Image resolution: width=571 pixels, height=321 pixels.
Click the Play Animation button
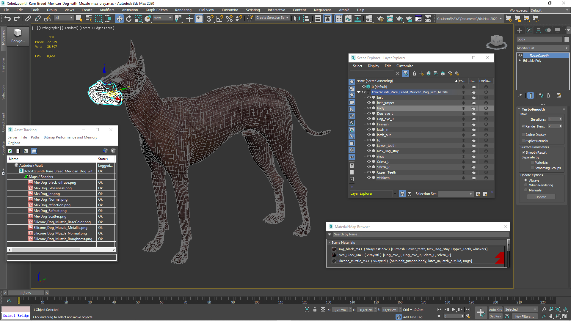[453, 309]
